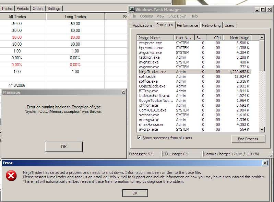Select the soffice.exe process
Viewport: 274px width, 202px height.
pyautogui.click(x=194, y=81)
